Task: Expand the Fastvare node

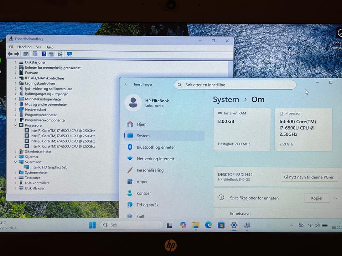Action: click(15, 73)
